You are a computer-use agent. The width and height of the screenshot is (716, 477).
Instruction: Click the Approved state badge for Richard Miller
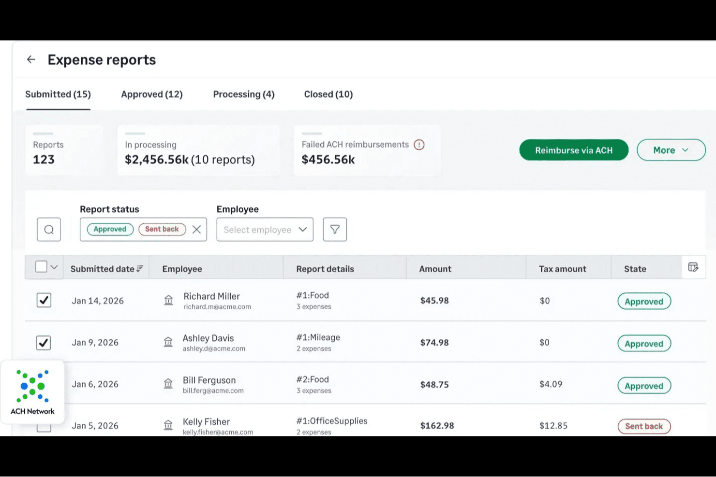pos(644,302)
